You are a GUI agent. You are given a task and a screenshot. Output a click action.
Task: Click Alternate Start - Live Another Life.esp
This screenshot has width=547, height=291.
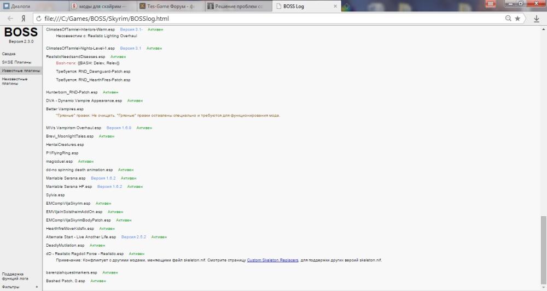coord(81,237)
